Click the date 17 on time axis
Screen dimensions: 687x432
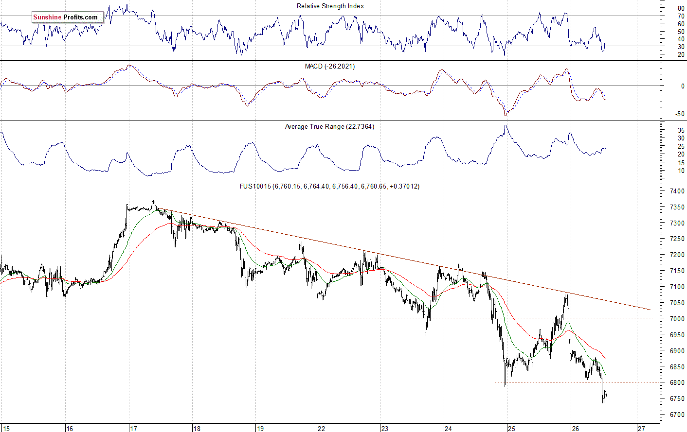click(133, 429)
